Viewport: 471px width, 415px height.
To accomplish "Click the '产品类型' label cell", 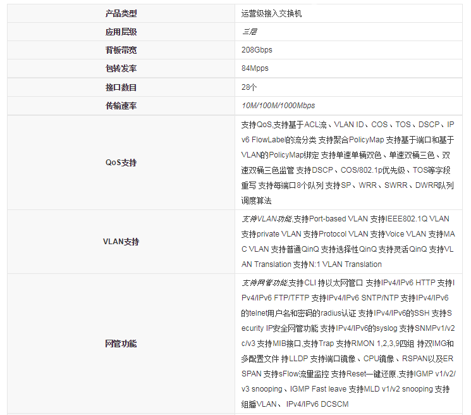I will pyautogui.click(x=121, y=13).
